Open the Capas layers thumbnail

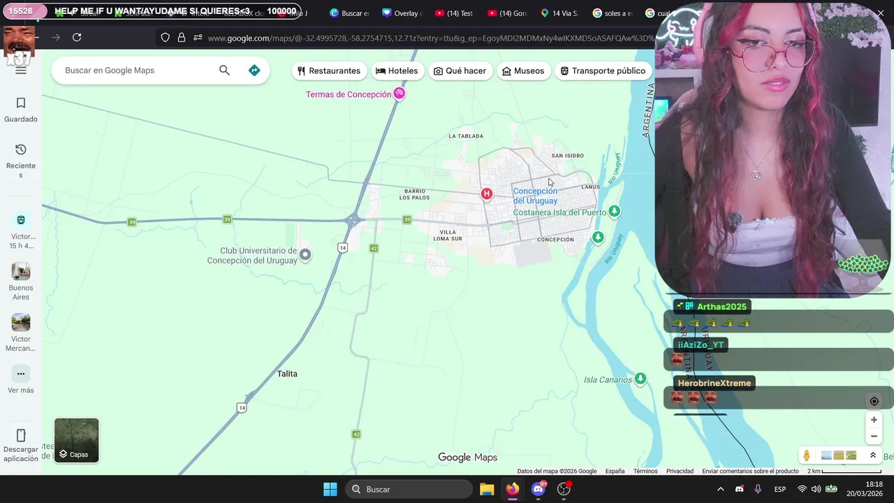[x=77, y=440]
